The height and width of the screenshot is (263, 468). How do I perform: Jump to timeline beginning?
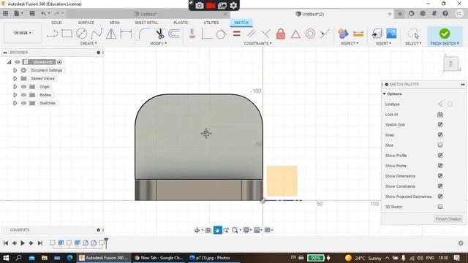pyautogui.click(x=6, y=243)
